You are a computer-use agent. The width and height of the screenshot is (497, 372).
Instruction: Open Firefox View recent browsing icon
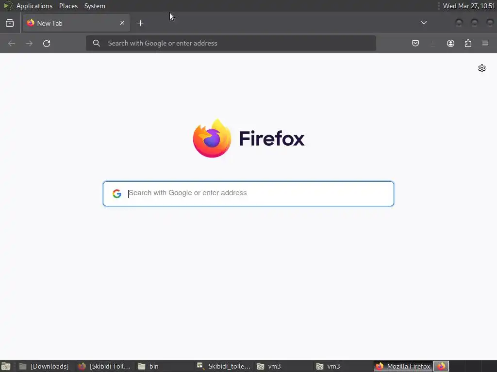(x=10, y=23)
